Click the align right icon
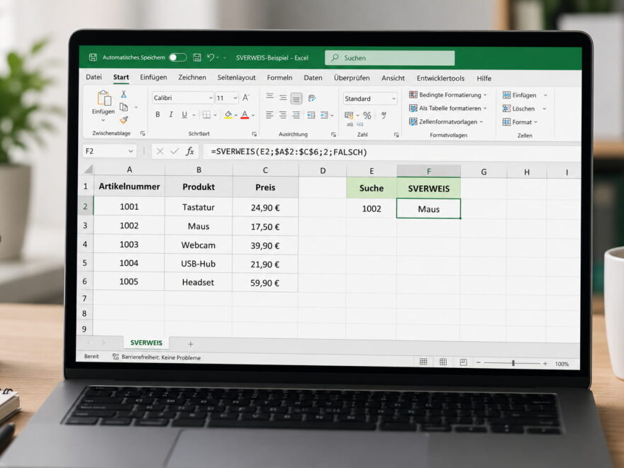The height and width of the screenshot is (468, 624). 296,115
